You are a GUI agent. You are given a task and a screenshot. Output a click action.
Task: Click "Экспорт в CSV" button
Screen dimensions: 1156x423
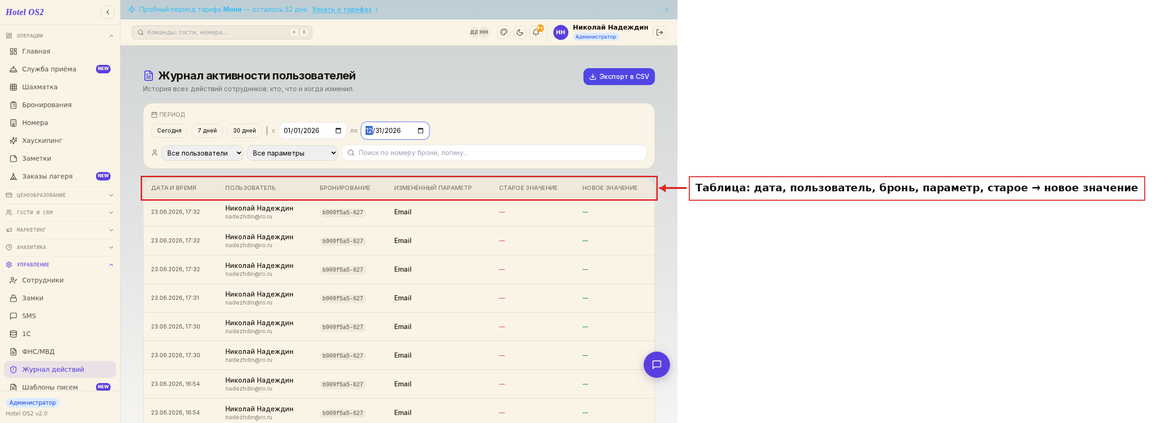pyautogui.click(x=619, y=77)
